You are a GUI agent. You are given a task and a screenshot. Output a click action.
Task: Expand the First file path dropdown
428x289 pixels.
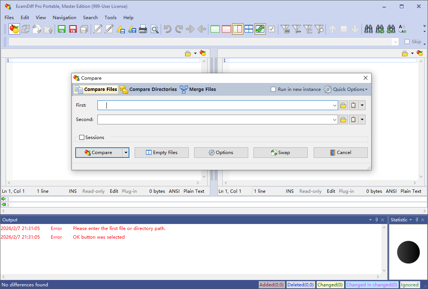[335, 106]
